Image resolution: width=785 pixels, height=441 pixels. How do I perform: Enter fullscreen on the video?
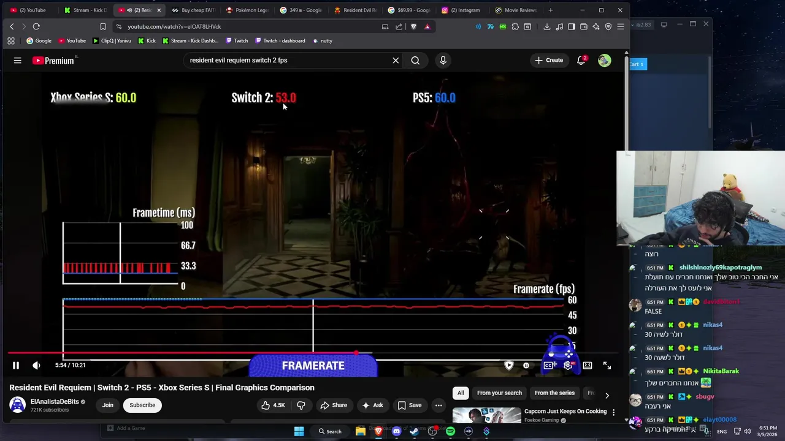point(607,366)
